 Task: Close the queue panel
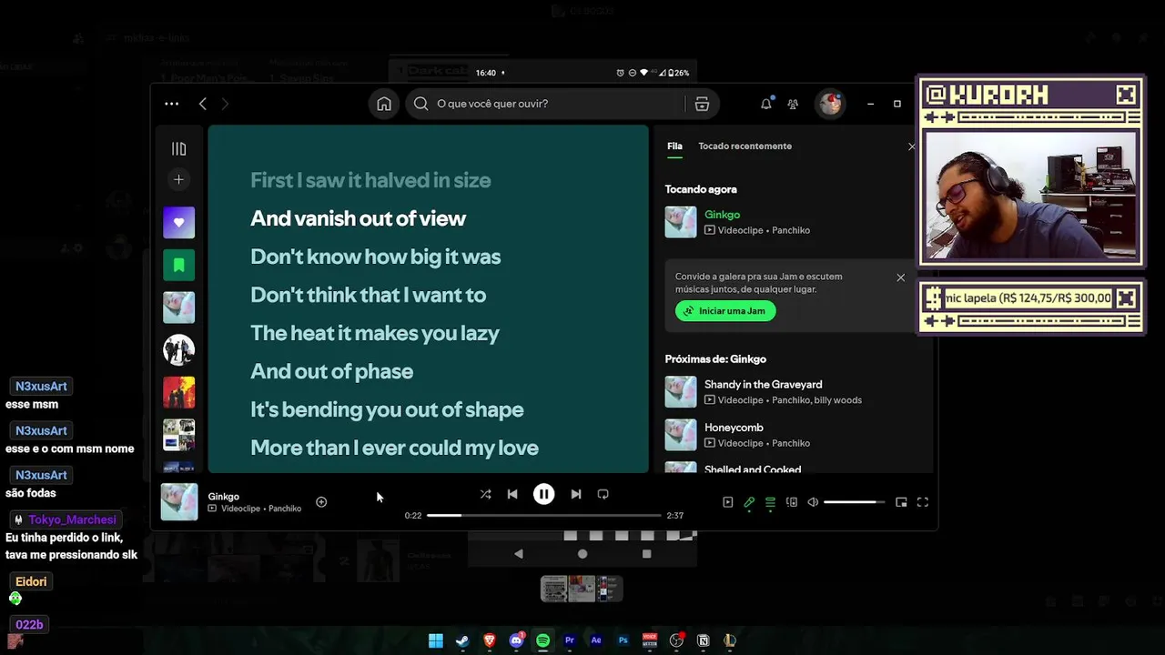point(912,146)
